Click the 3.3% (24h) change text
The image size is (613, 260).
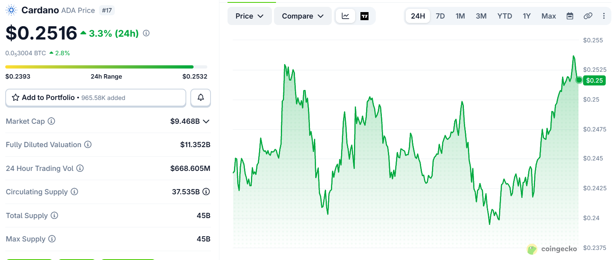click(x=114, y=33)
